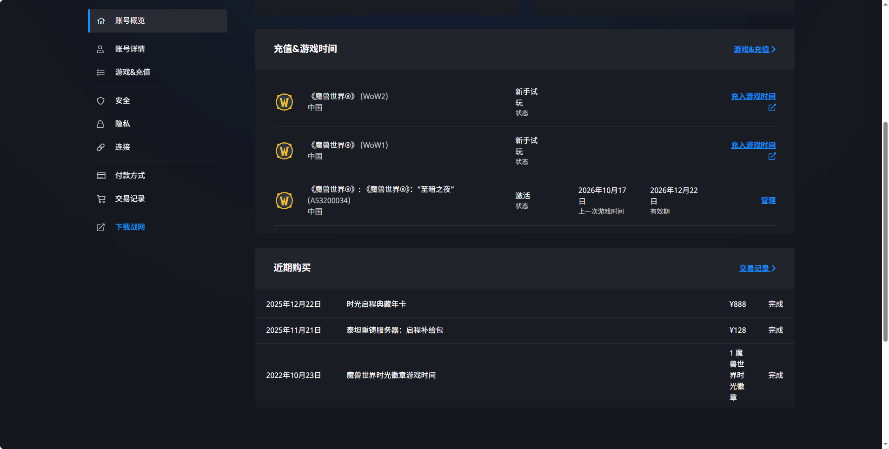
Task: Click the lock icon beside 隐私
Action: (100, 124)
